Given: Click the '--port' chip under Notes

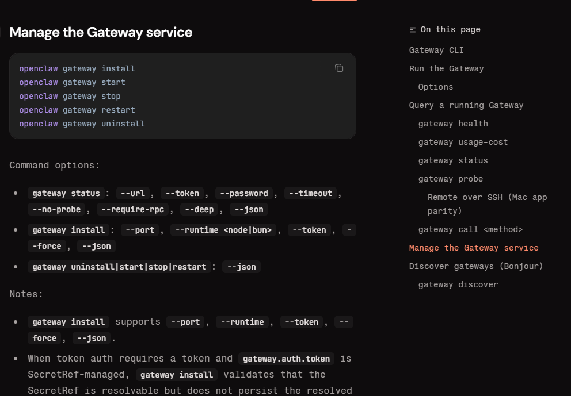Looking at the screenshot, I should (x=185, y=322).
